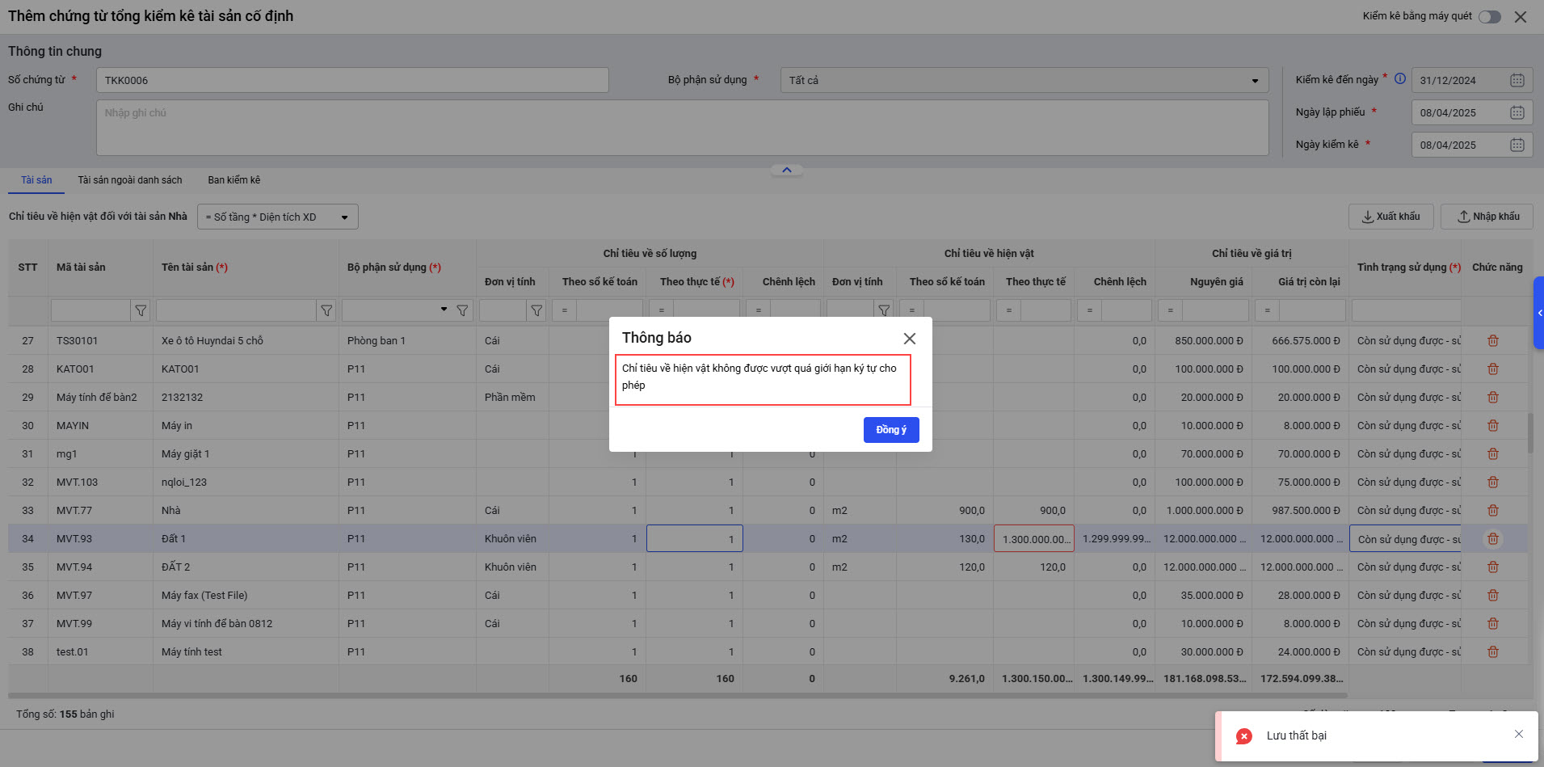The image size is (1544, 767).
Task: Click the Nhập khẩu button
Action: (1487, 217)
